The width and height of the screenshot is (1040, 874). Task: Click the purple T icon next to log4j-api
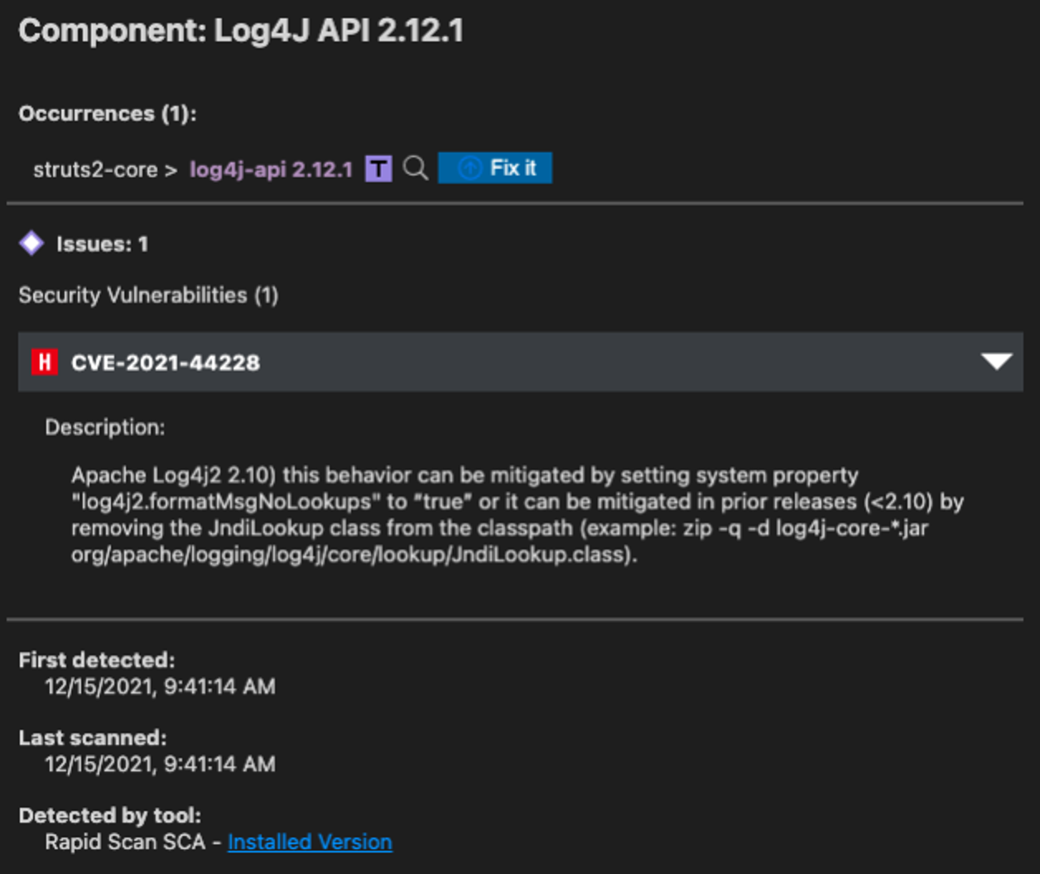380,168
